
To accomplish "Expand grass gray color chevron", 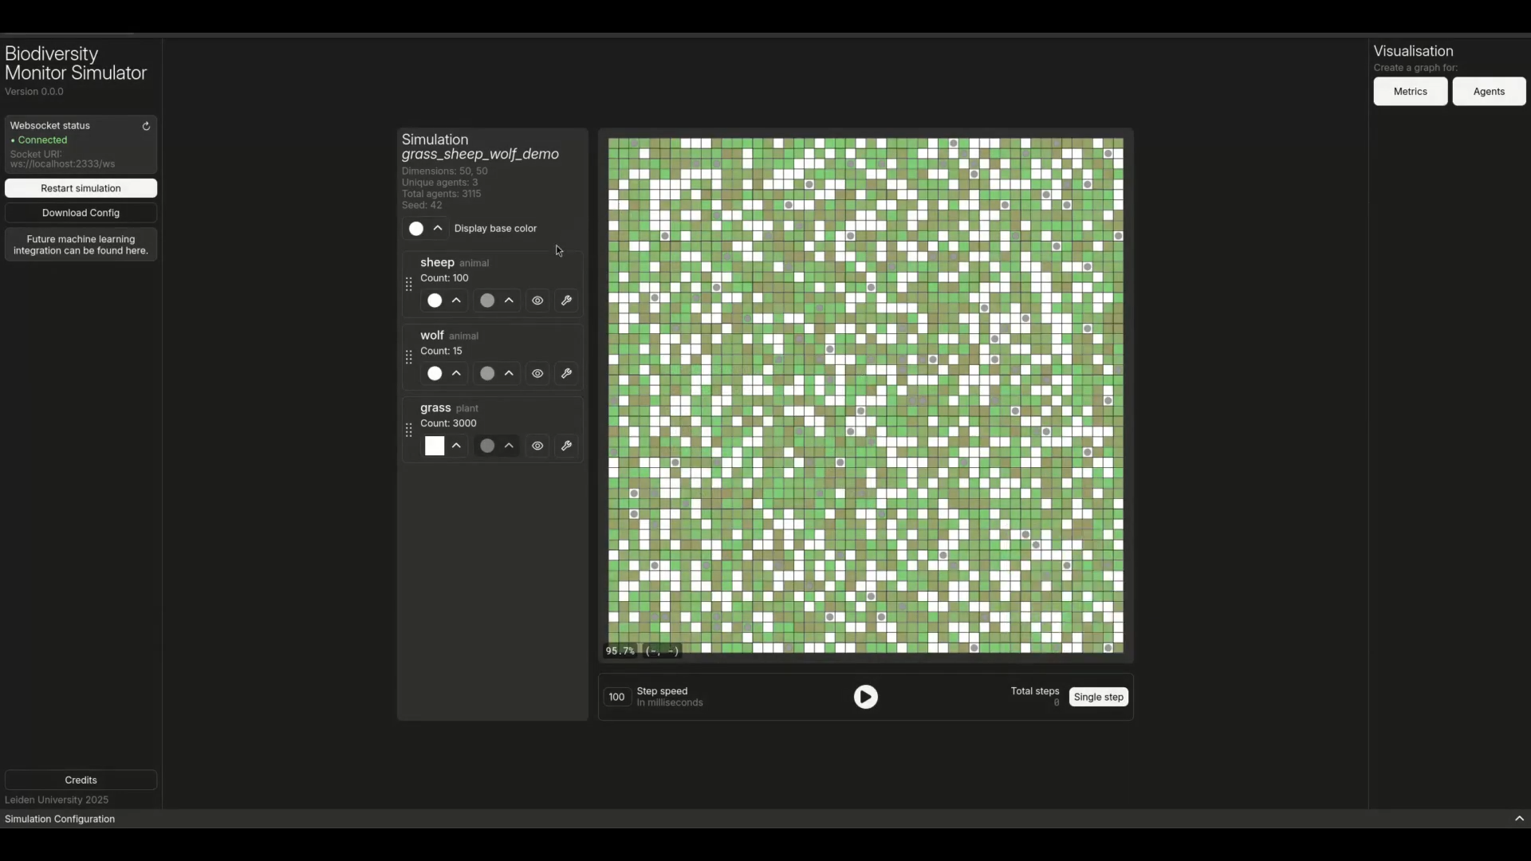I will [x=509, y=446].
